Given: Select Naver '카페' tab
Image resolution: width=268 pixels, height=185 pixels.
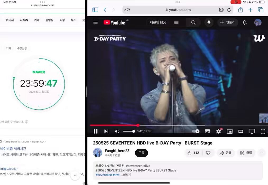Looking at the screenshot, I should (37, 20).
